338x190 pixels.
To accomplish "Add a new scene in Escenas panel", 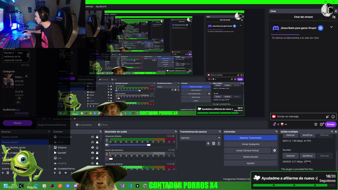I will coord(3,173).
